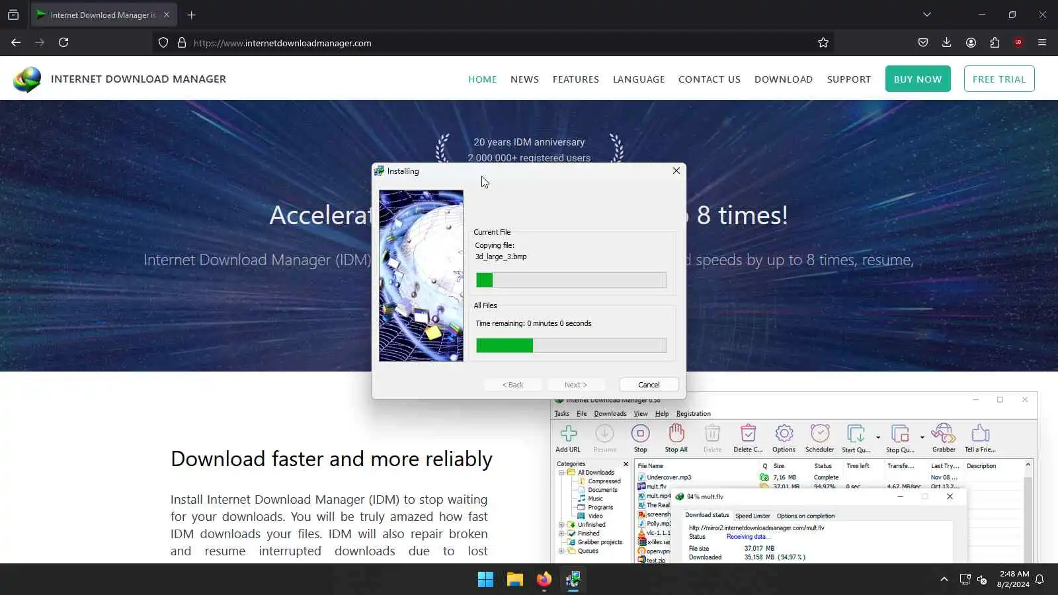
Task: Switch to Firefox on the taskbar
Action: 544,580
